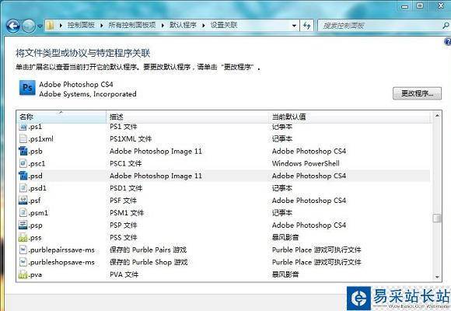Click the Adobe Photoshop CS4 Ps icon
The height and width of the screenshot is (311, 451).
click(x=27, y=88)
